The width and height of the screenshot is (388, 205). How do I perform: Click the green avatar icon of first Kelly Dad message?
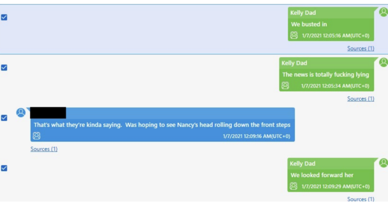(383, 12)
